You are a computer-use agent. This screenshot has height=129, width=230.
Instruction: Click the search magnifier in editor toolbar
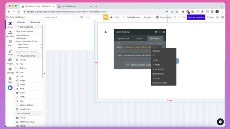[184, 17]
